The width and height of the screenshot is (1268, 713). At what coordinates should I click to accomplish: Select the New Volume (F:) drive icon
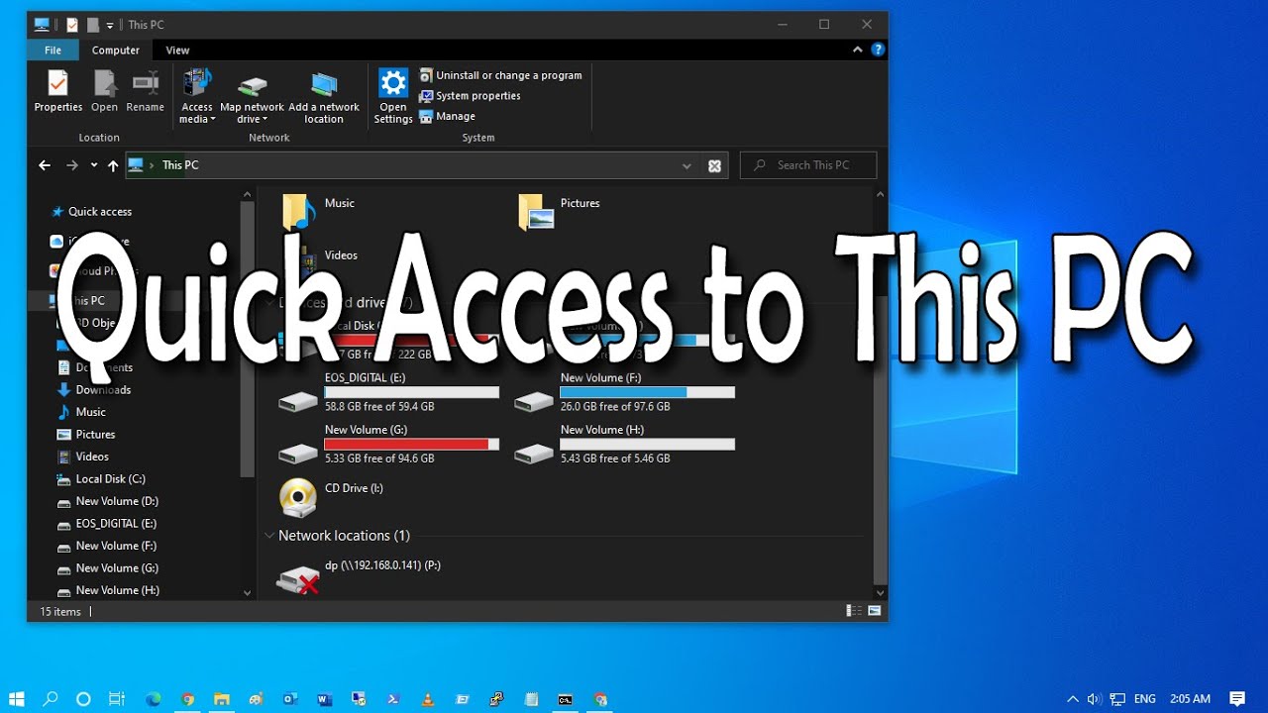(534, 401)
